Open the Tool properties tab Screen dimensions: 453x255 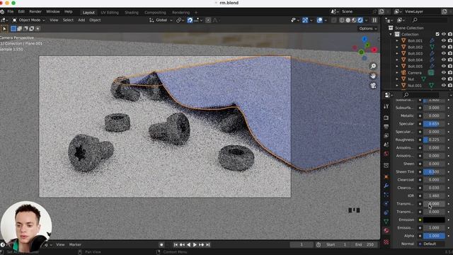click(386, 107)
